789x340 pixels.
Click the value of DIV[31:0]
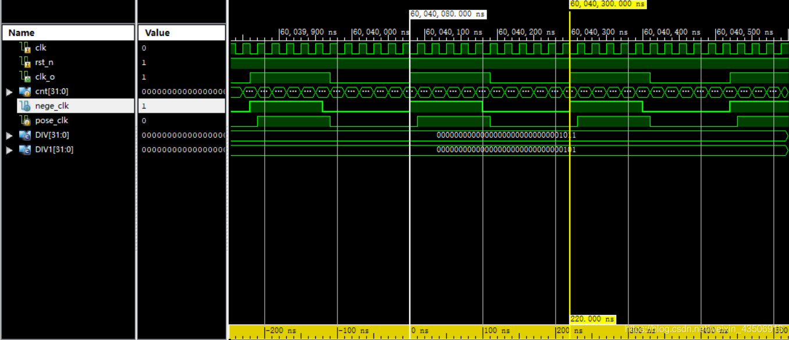[x=183, y=135]
